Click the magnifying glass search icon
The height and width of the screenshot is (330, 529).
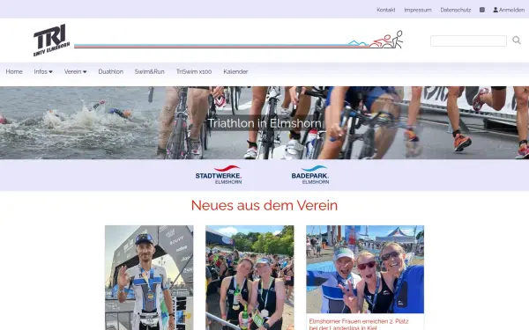coord(517,40)
